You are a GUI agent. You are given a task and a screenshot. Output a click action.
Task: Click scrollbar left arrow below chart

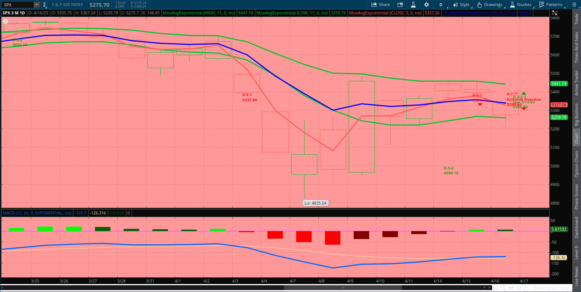click(x=3, y=287)
